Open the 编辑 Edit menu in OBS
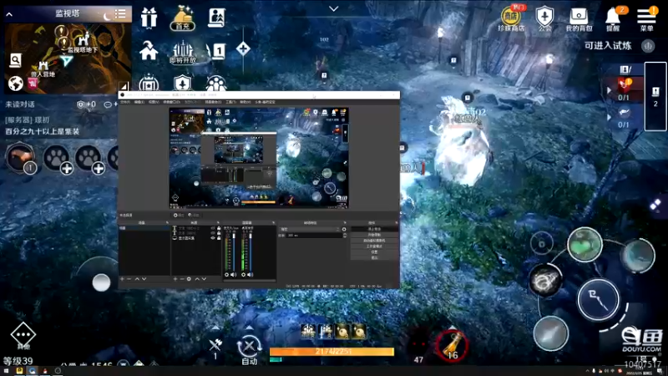The width and height of the screenshot is (668, 376). (139, 102)
